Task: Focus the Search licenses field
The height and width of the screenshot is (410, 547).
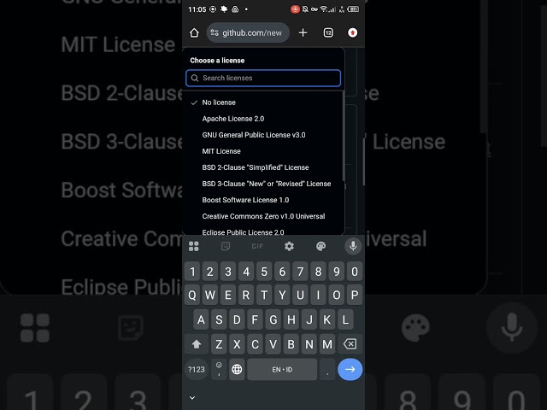Action: coord(263,78)
